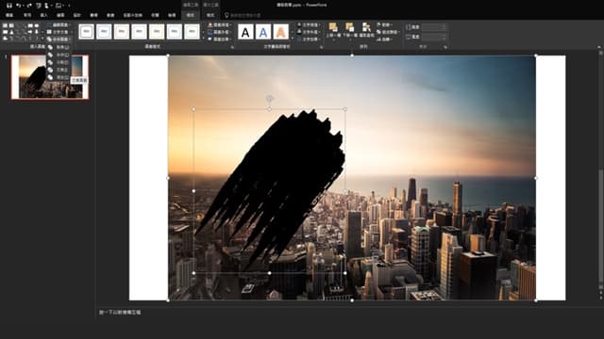Switch to the Insert ribbon tab
Screen dimensions: 604x339
(x=43, y=15)
